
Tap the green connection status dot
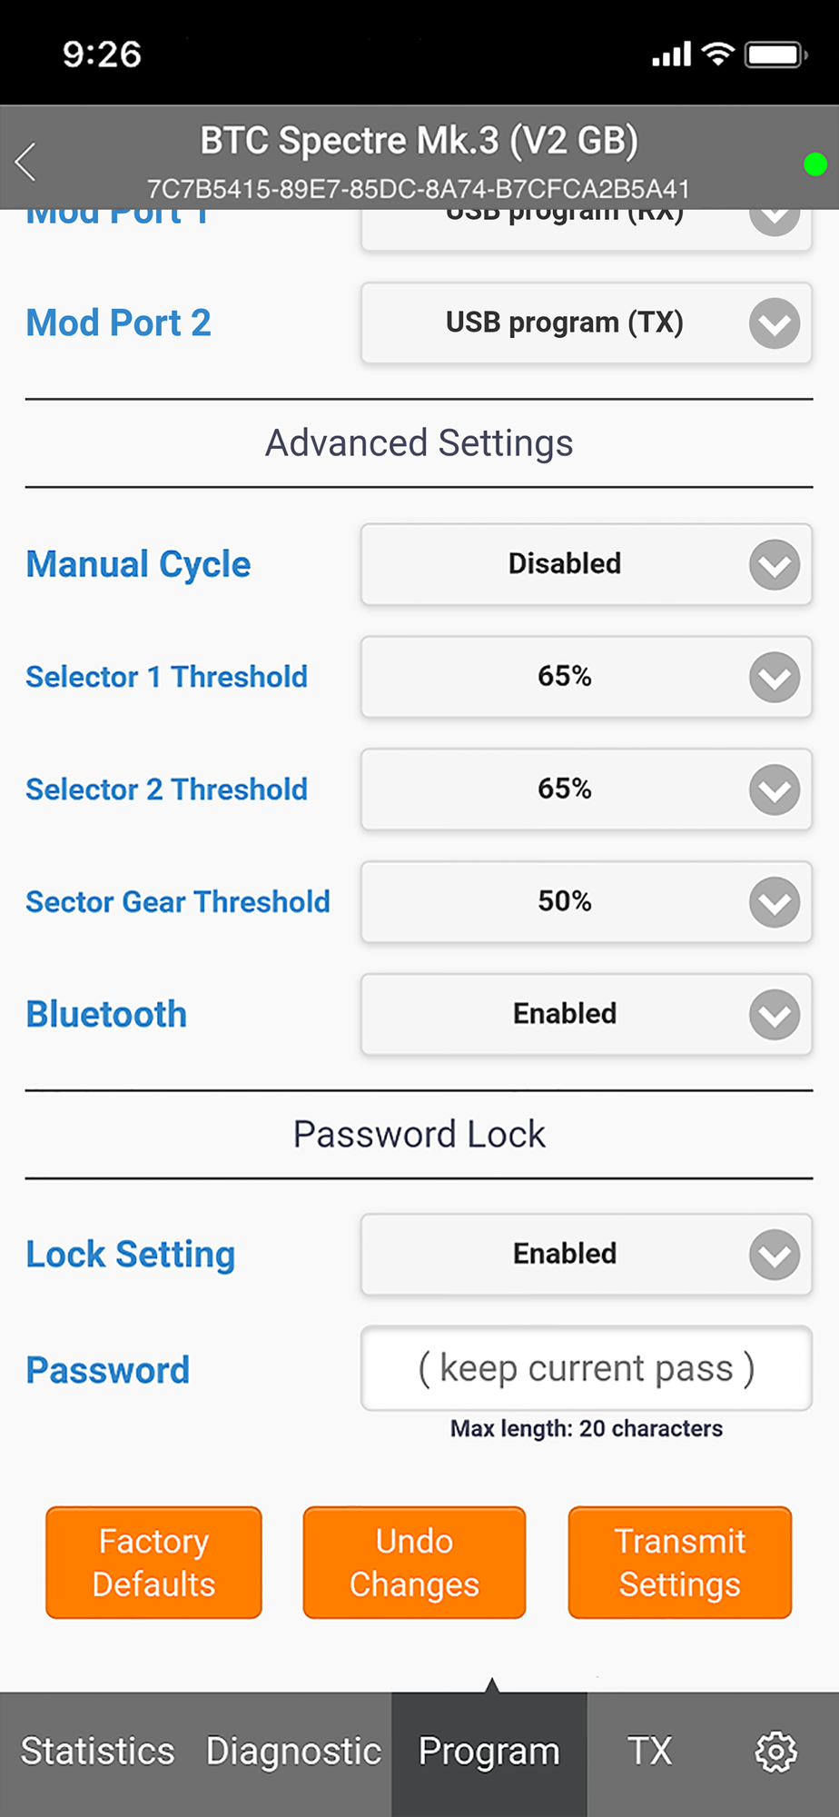point(814,164)
